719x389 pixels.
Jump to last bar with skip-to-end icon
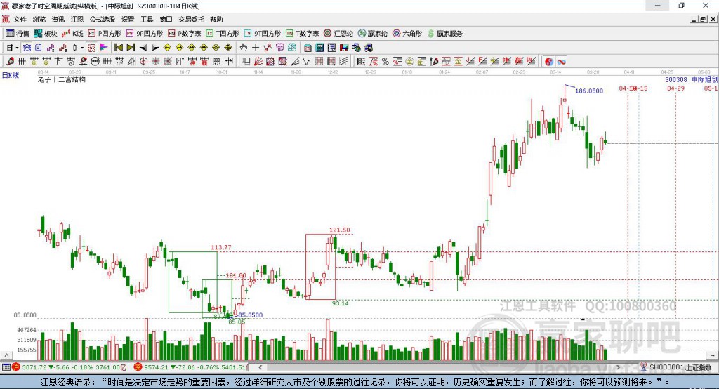point(131,48)
